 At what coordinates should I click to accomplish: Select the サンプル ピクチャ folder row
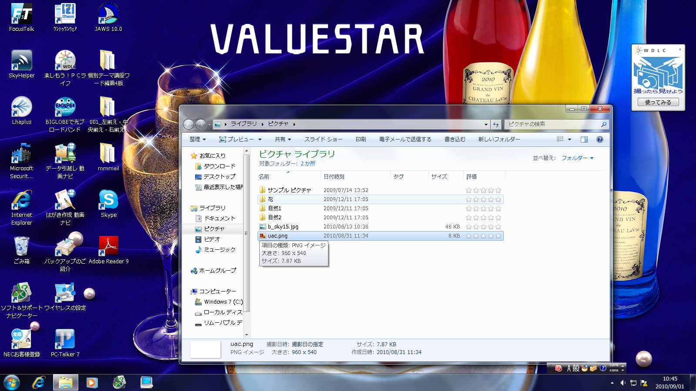(381, 190)
